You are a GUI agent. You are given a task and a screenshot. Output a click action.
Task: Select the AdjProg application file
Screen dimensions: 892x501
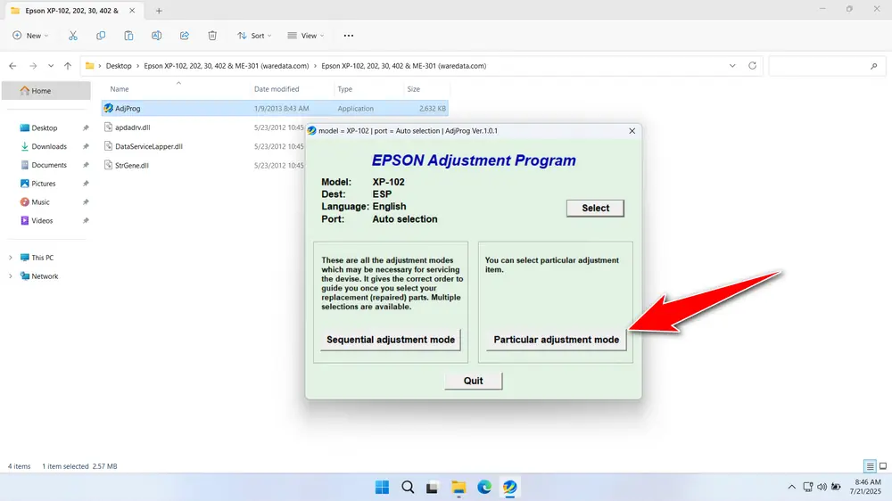coord(275,108)
